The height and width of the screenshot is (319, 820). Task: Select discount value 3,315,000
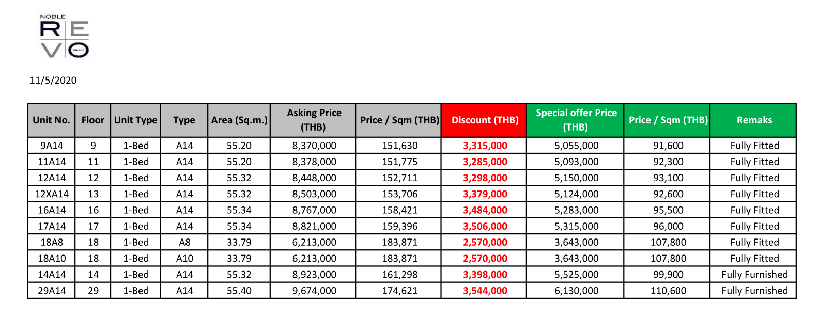point(485,146)
